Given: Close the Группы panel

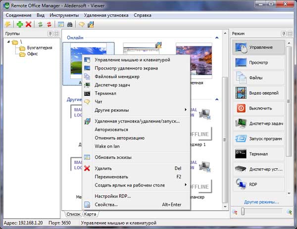Looking at the screenshot, I should tap(56, 34).
